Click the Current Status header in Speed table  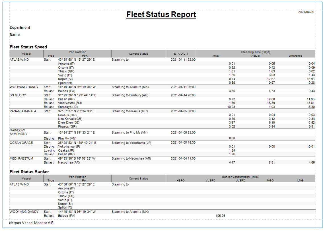click(x=139, y=54)
